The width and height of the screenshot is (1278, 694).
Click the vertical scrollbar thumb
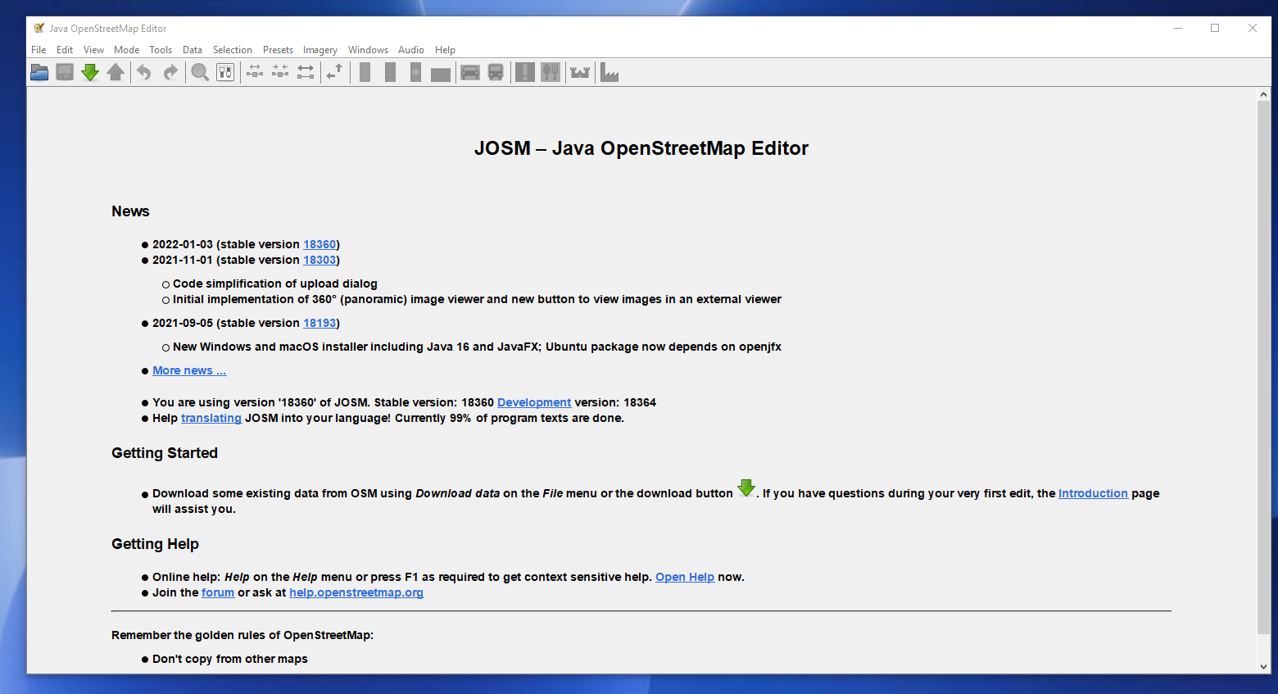tap(1264, 367)
